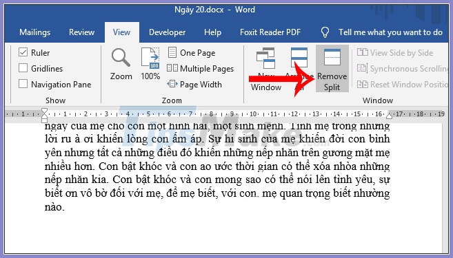Click the word "nào." in document

(x=54, y=207)
